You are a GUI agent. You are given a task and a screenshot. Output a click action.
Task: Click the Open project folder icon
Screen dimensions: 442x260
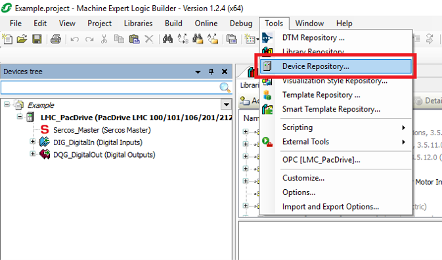(x=22, y=39)
